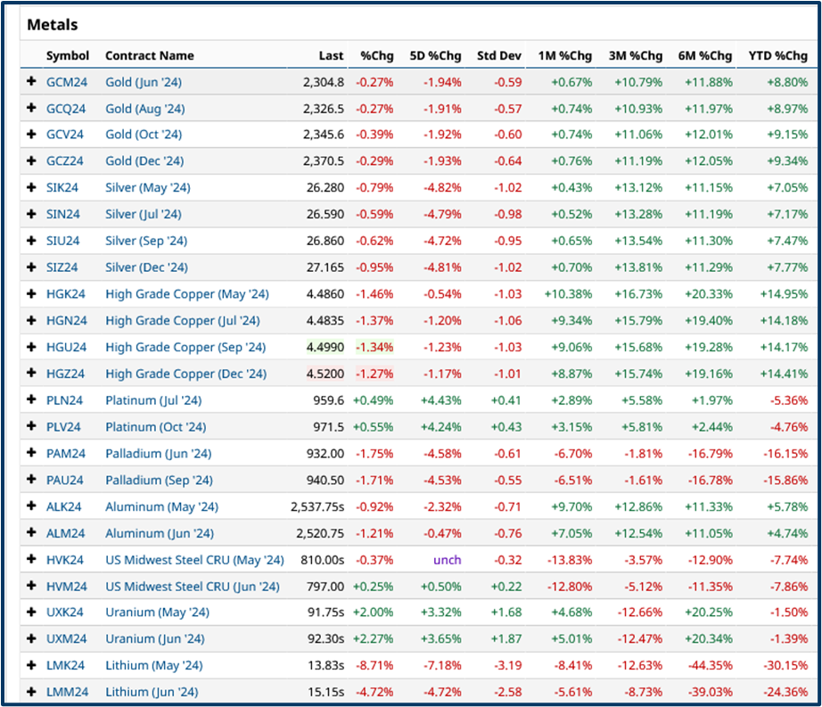Click the plus icon beside SIK24

coord(31,187)
